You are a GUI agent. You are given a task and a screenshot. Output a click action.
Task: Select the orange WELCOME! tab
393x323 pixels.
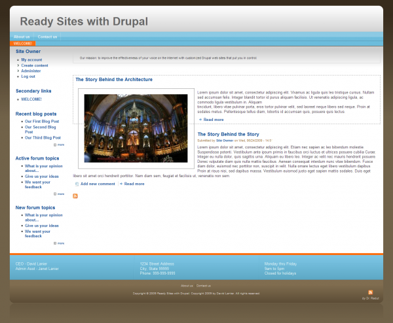(x=23, y=44)
